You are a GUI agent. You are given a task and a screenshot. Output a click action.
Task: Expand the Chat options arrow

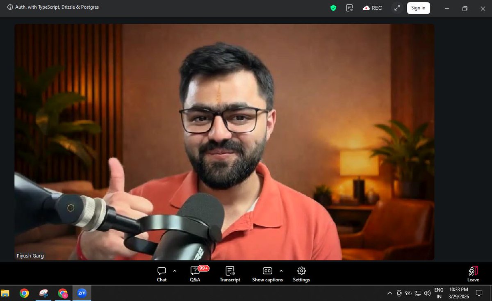point(175,271)
